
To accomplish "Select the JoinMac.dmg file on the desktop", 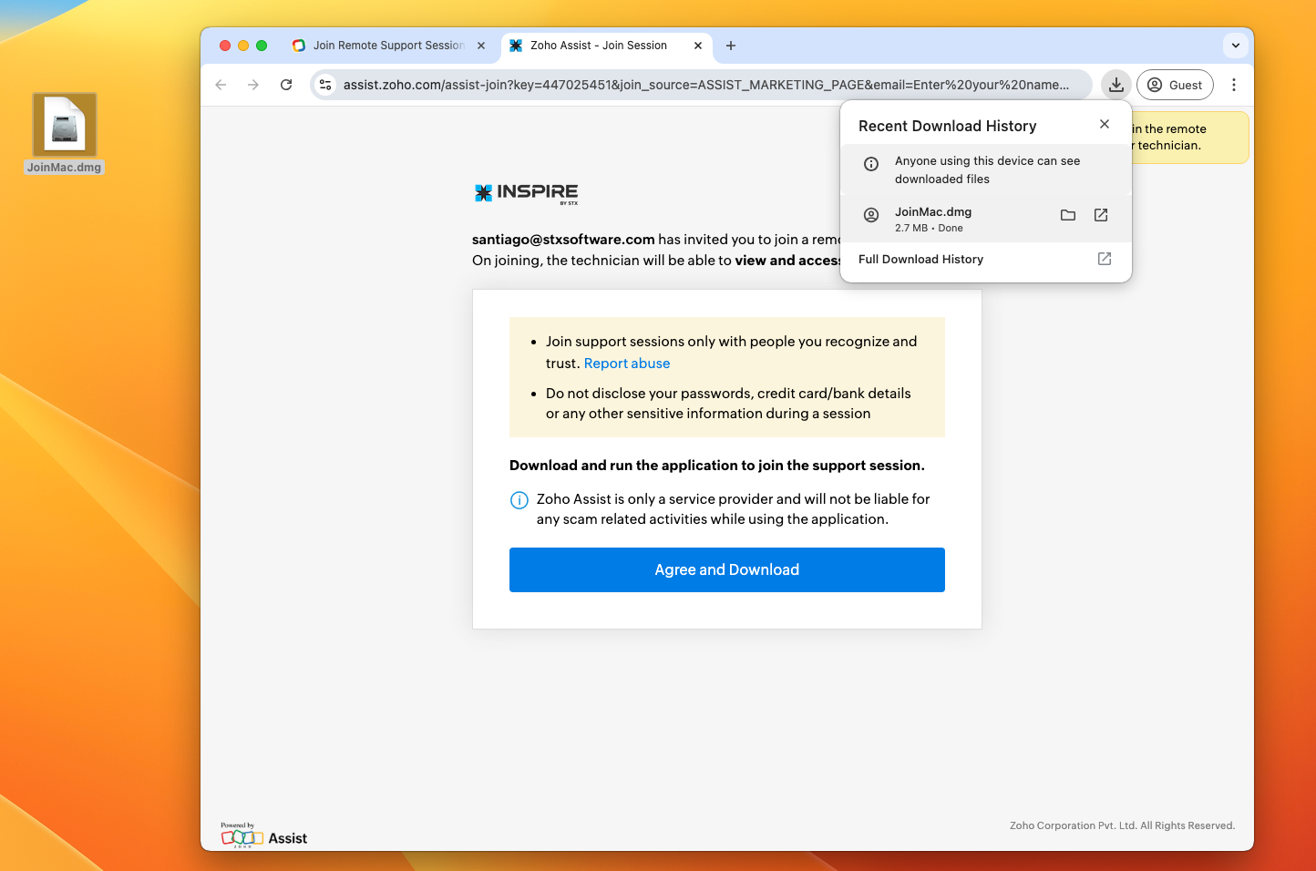I will (x=65, y=133).
